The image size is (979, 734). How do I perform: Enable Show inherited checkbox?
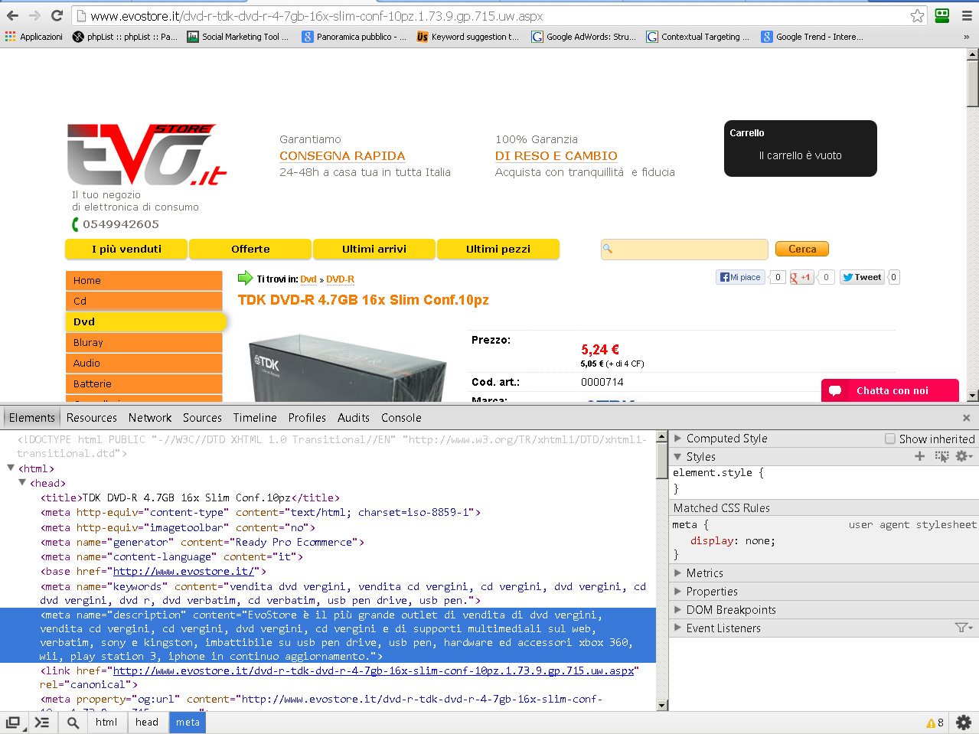(890, 439)
